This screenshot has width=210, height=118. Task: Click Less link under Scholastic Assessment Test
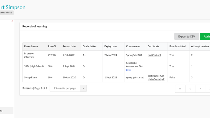click(x=128, y=70)
